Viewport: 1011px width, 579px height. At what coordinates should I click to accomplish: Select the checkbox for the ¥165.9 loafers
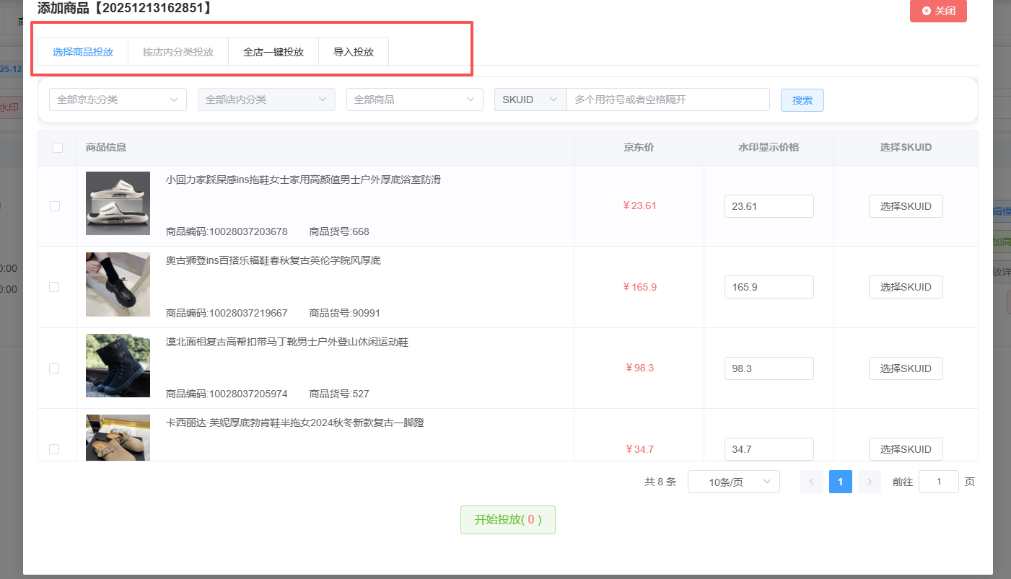55,287
